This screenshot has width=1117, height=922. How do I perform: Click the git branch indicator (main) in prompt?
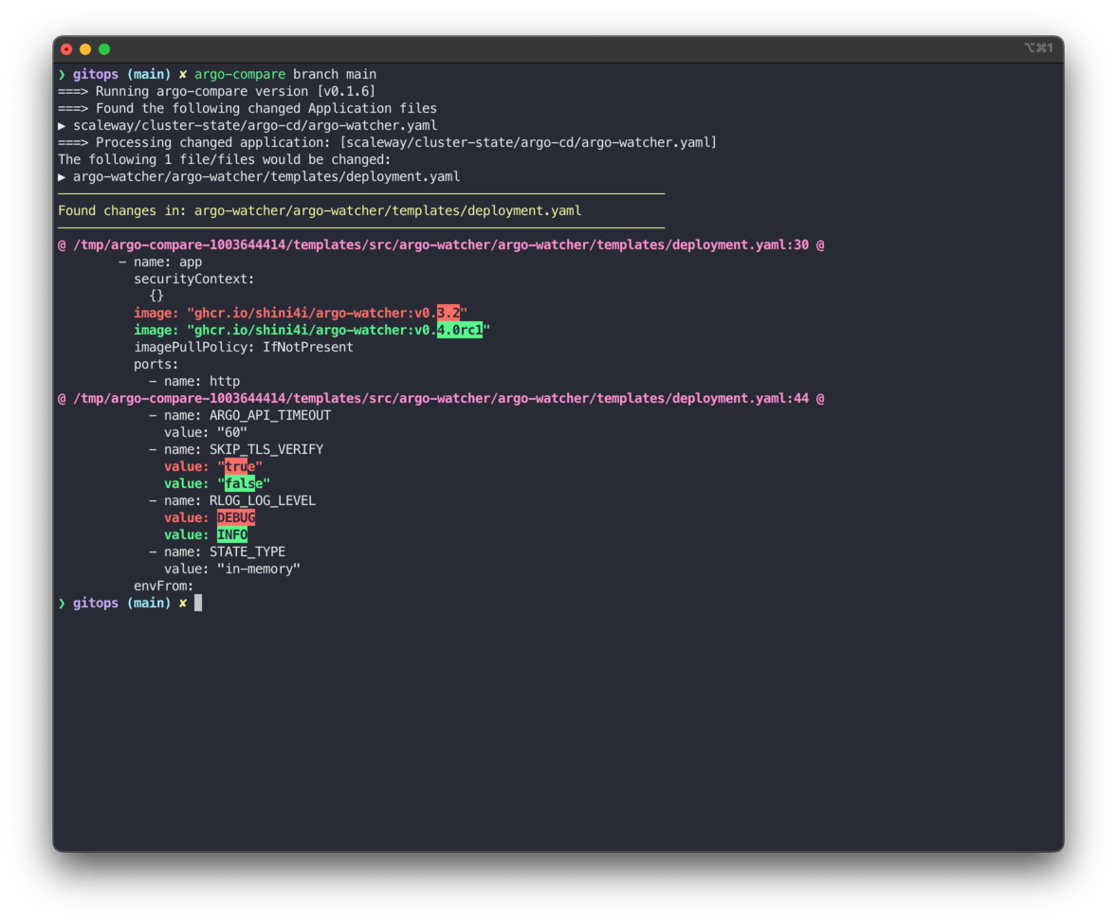pos(149,74)
